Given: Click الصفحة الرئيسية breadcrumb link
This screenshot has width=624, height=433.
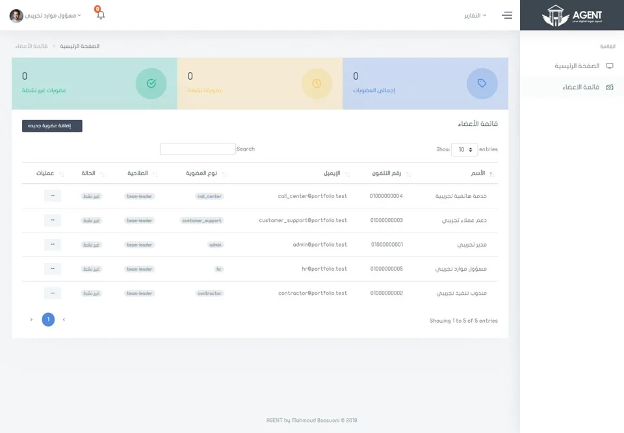Looking at the screenshot, I should point(79,46).
